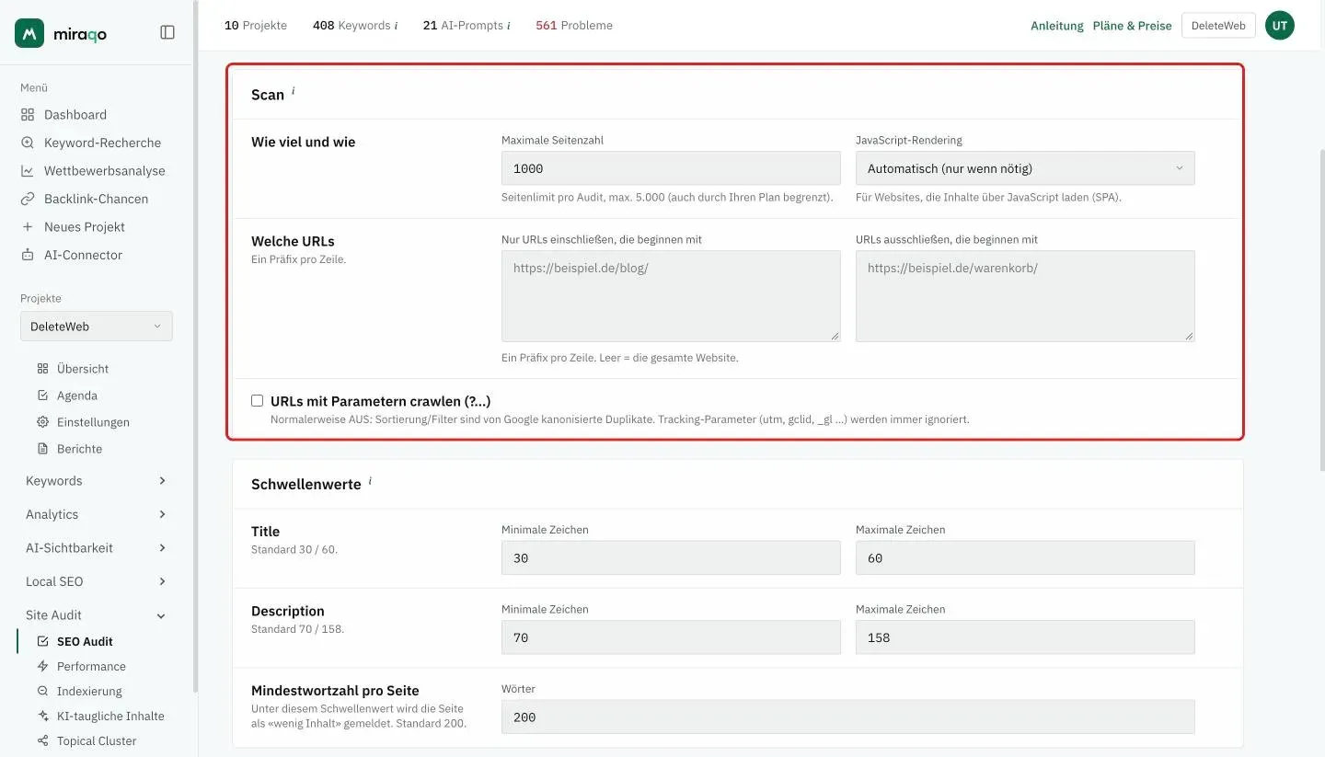Click the Einstellungen gear icon
This screenshot has width=1325, height=757.
[42, 422]
